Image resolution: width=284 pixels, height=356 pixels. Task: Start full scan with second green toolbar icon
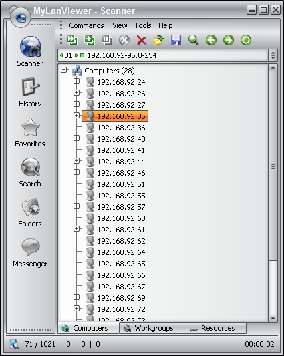click(90, 40)
